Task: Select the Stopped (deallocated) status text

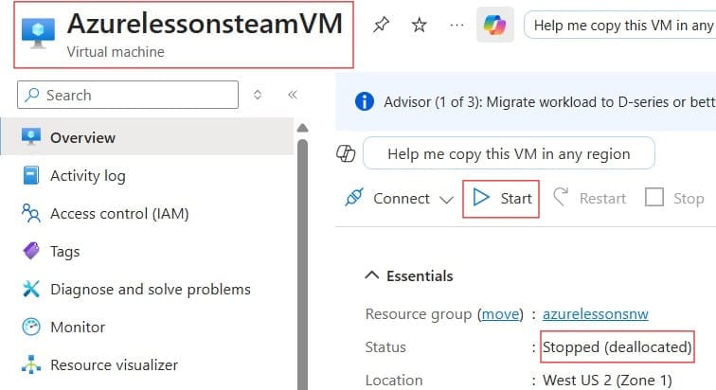Action: (617, 347)
